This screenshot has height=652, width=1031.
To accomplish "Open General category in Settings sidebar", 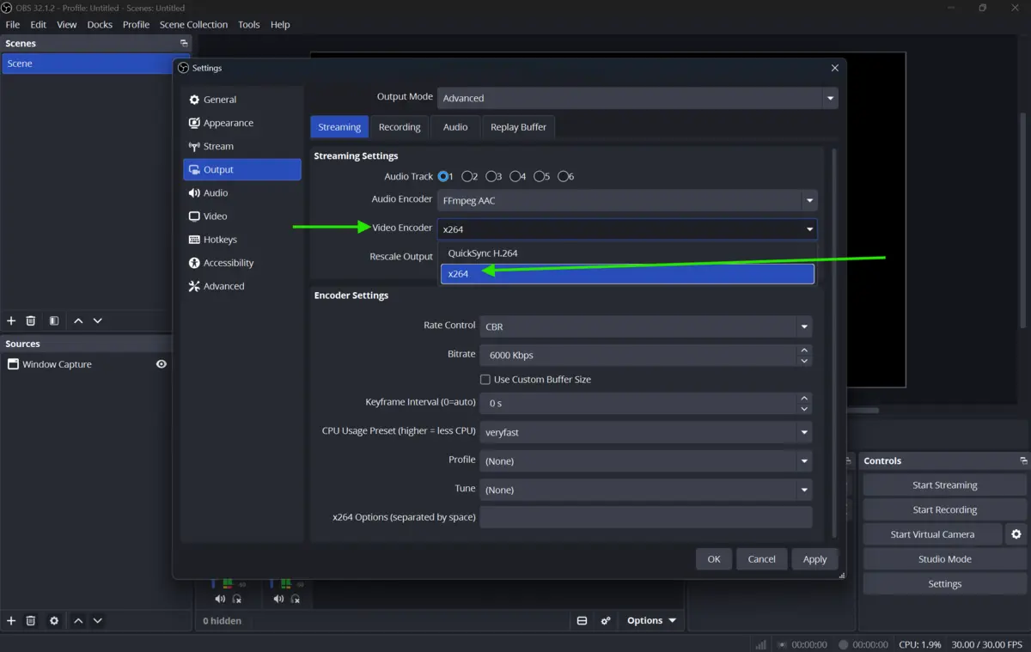I will (242, 100).
